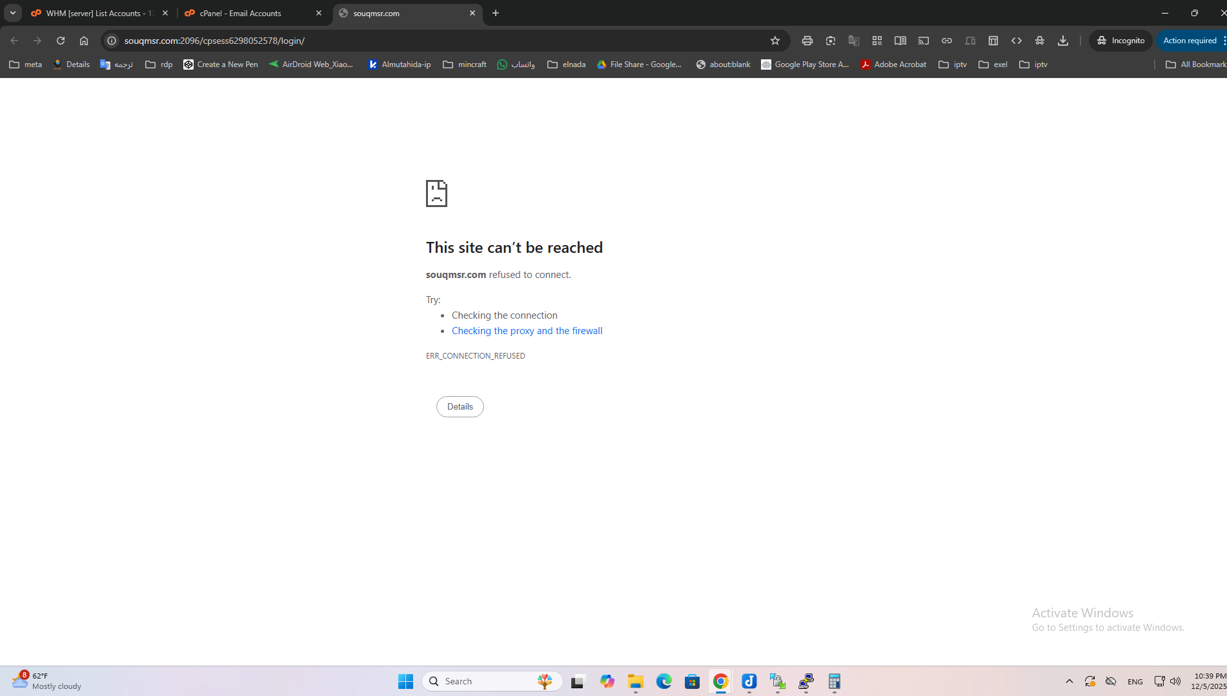Reload the page with the refresh icon
1227x696 pixels.
[61, 41]
